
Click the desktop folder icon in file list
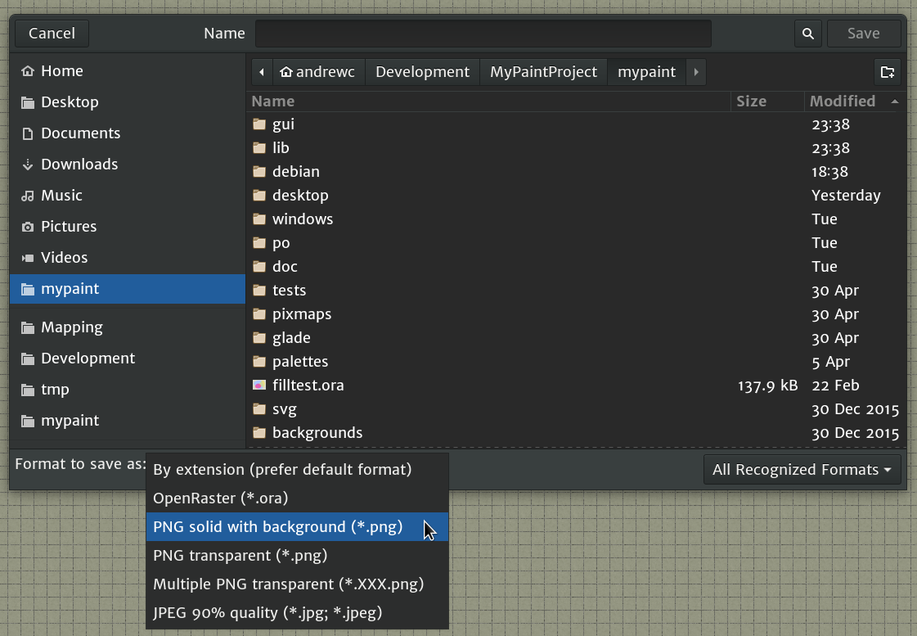pos(259,196)
